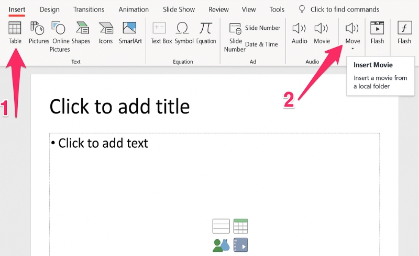Insert a SmartArt graphic
Image resolution: width=419 pixels, height=256 pixels.
[x=130, y=32]
